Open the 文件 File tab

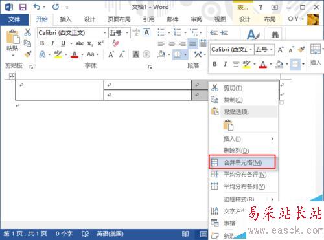click(14, 19)
